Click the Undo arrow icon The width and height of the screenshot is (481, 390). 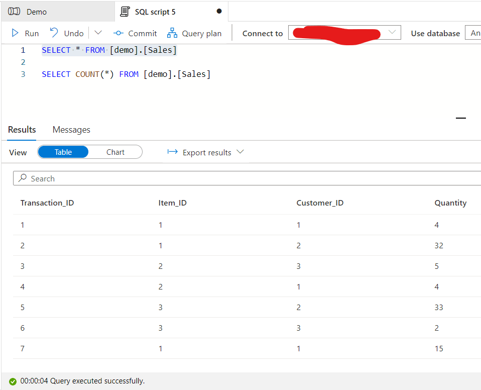click(x=54, y=33)
